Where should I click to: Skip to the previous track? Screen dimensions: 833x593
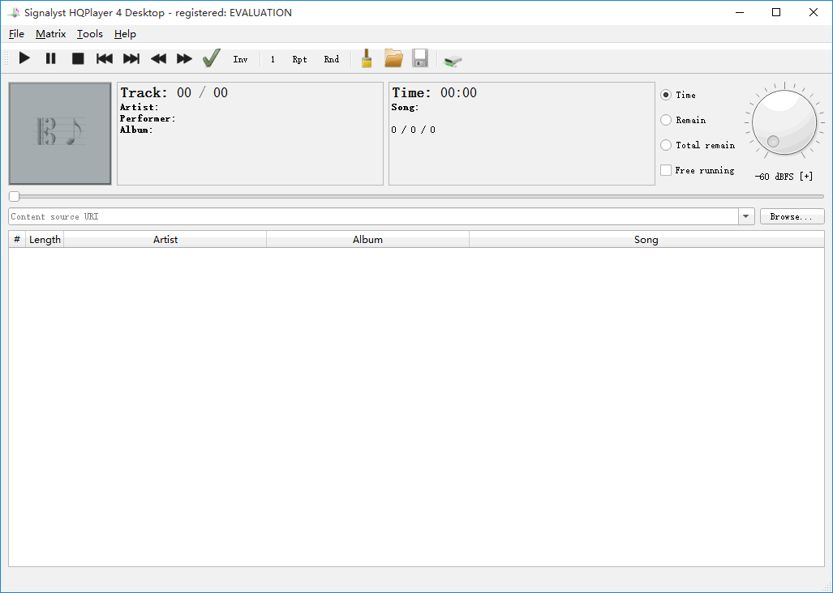point(104,58)
